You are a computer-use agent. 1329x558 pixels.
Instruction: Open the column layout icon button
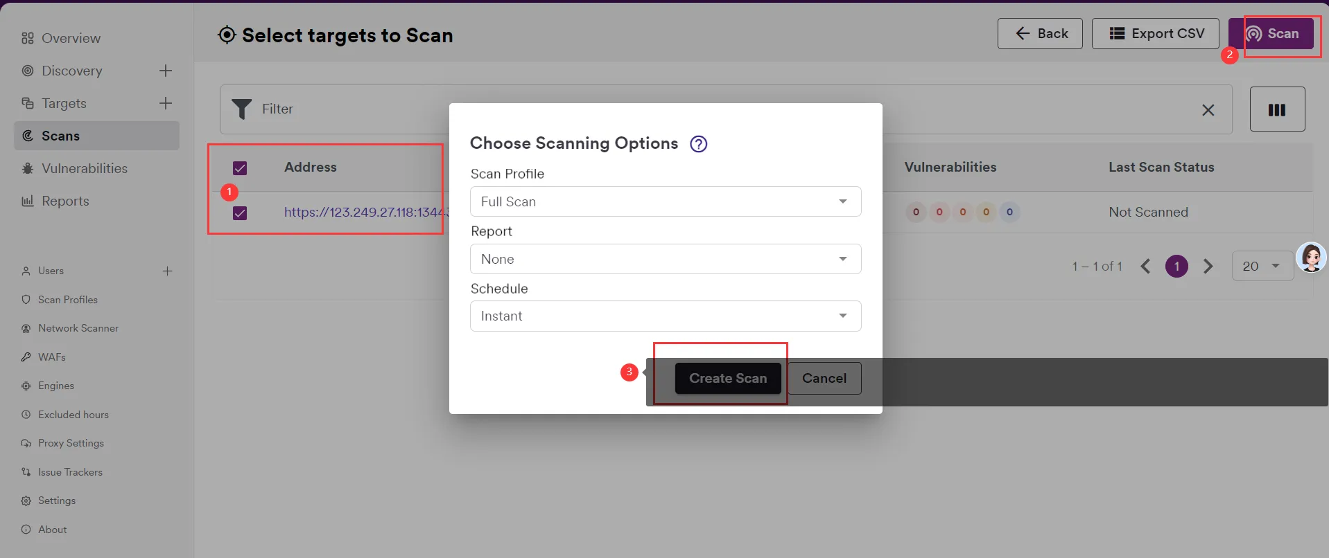(1277, 109)
